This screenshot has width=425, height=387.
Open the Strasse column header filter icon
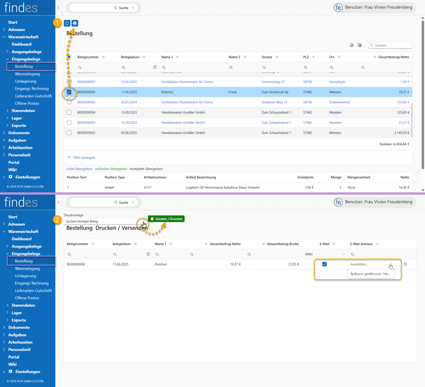click(x=276, y=57)
